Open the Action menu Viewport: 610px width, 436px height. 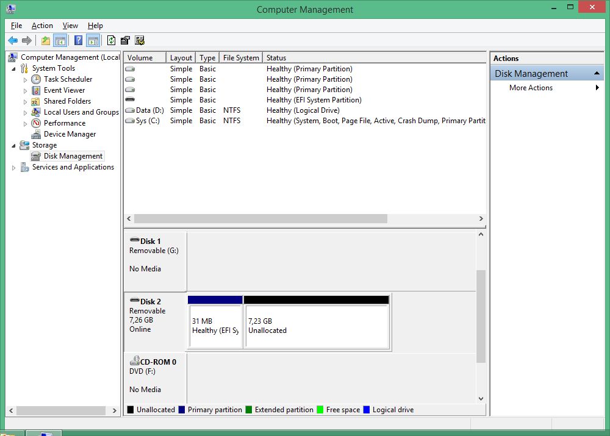click(x=42, y=26)
